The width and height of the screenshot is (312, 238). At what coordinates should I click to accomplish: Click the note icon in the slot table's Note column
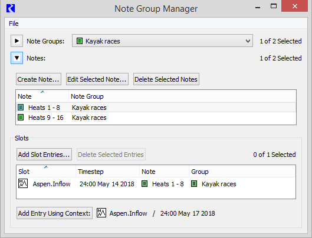pos(144,184)
